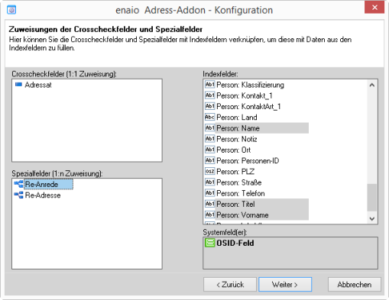Image resolution: width=389 pixels, height=300 pixels.
Task: Click the Abc icon of Person: Land
Action: (x=210, y=118)
